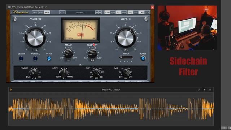This screenshot has width=231, height=130.
Task: Click the MAKE-UP gain knob
Action: click(x=126, y=38)
